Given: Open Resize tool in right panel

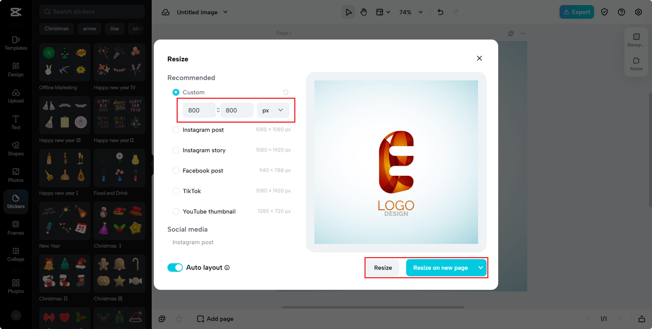Looking at the screenshot, I should coord(636,64).
